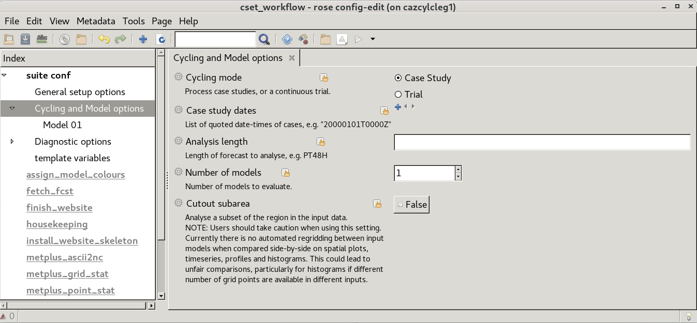Open the fetch_fcst app entry
The width and height of the screenshot is (697, 323).
tap(50, 191)
